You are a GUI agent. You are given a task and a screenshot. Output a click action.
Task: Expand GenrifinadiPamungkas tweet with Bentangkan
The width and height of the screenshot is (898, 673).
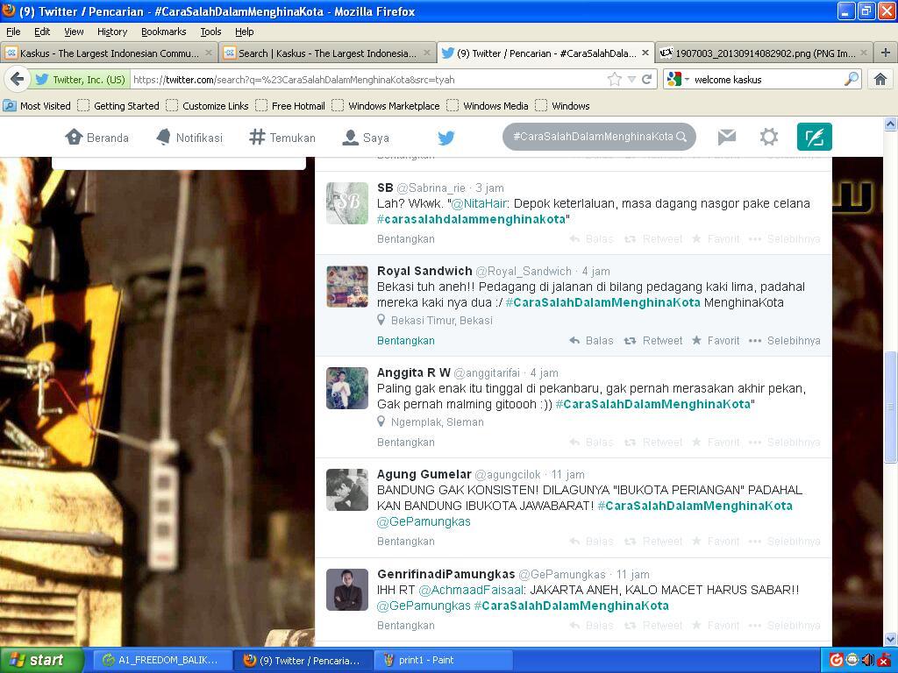pos(405,626)
